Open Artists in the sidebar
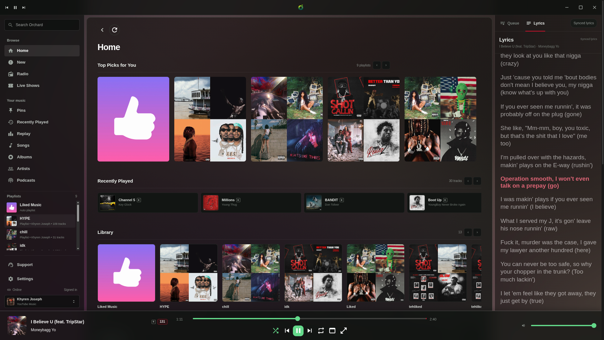The height and width of the screenshot is (340, 604). click(42, 169)
